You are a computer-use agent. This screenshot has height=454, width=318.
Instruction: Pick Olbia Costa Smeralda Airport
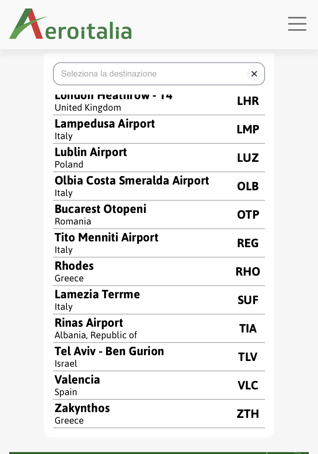[159, 186]
